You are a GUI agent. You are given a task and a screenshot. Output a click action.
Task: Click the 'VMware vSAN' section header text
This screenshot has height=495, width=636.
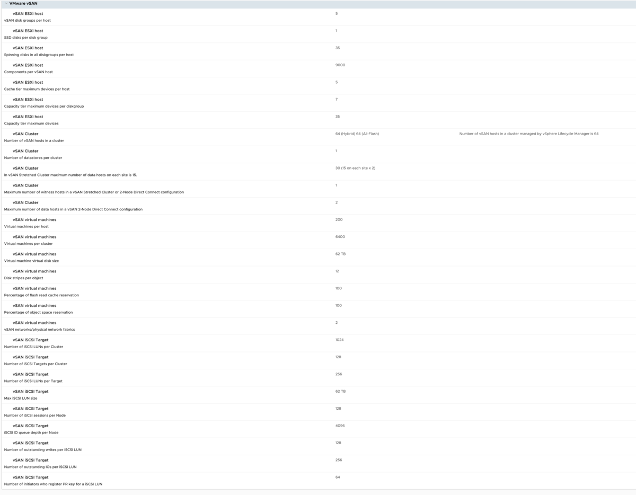23,3
